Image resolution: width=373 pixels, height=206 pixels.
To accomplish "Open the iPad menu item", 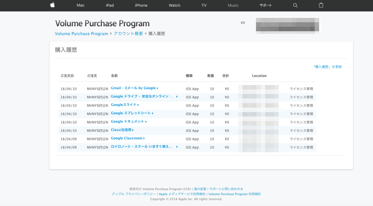I will click(110, 5).
